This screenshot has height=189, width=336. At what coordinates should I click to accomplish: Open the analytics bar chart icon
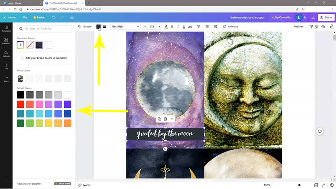pyautogui.click(x=313, y=17)
